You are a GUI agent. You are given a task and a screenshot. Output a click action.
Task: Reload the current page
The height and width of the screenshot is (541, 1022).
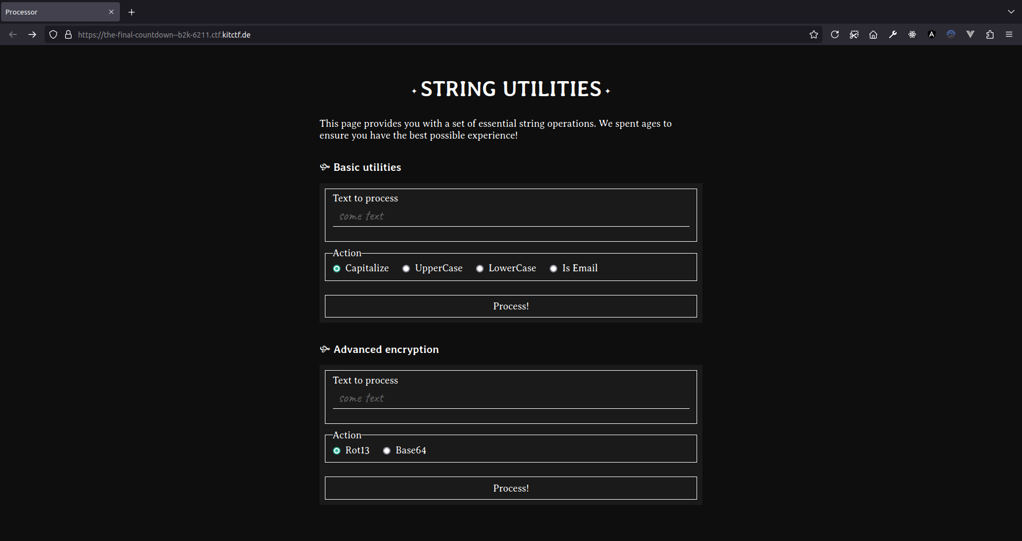pos(834,34)
